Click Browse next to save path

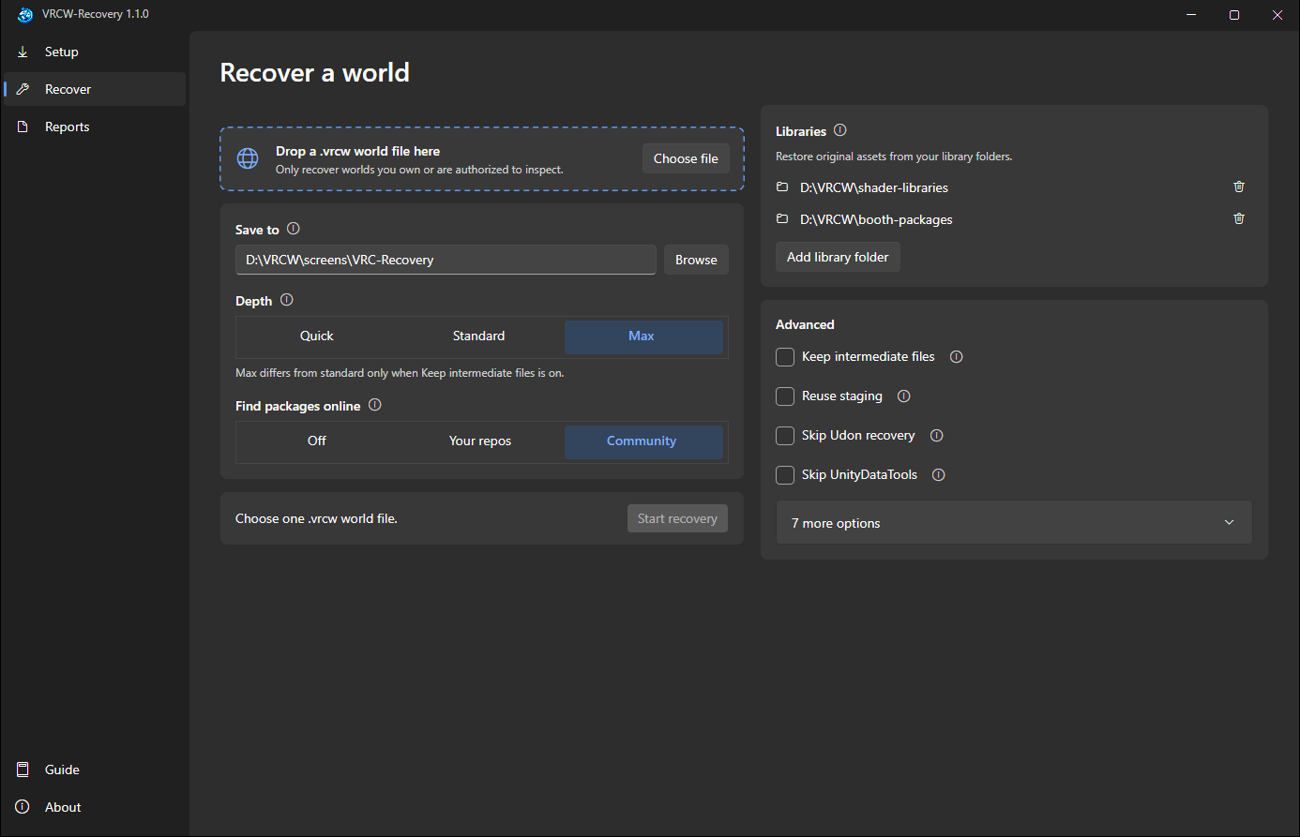click(x=696, y=260)
